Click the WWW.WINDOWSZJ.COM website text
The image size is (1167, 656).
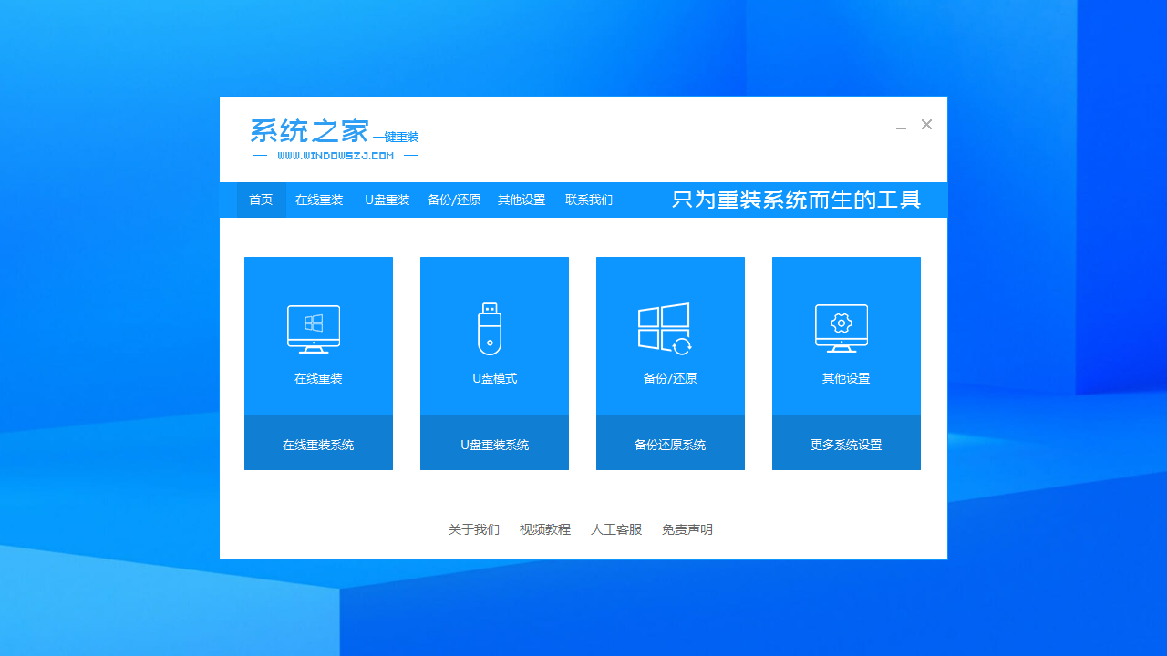pos(336,156)
